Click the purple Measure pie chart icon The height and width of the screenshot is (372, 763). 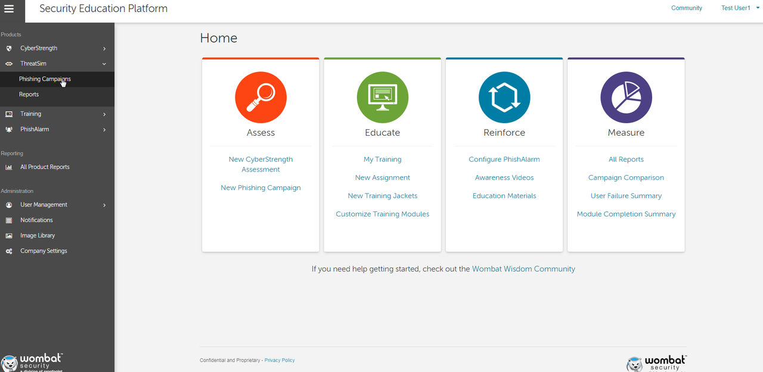[626, 98]
